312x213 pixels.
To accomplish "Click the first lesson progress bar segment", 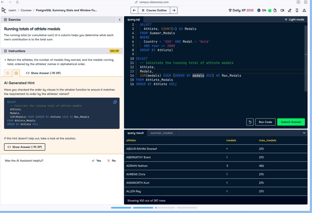I will click(121, 208).
